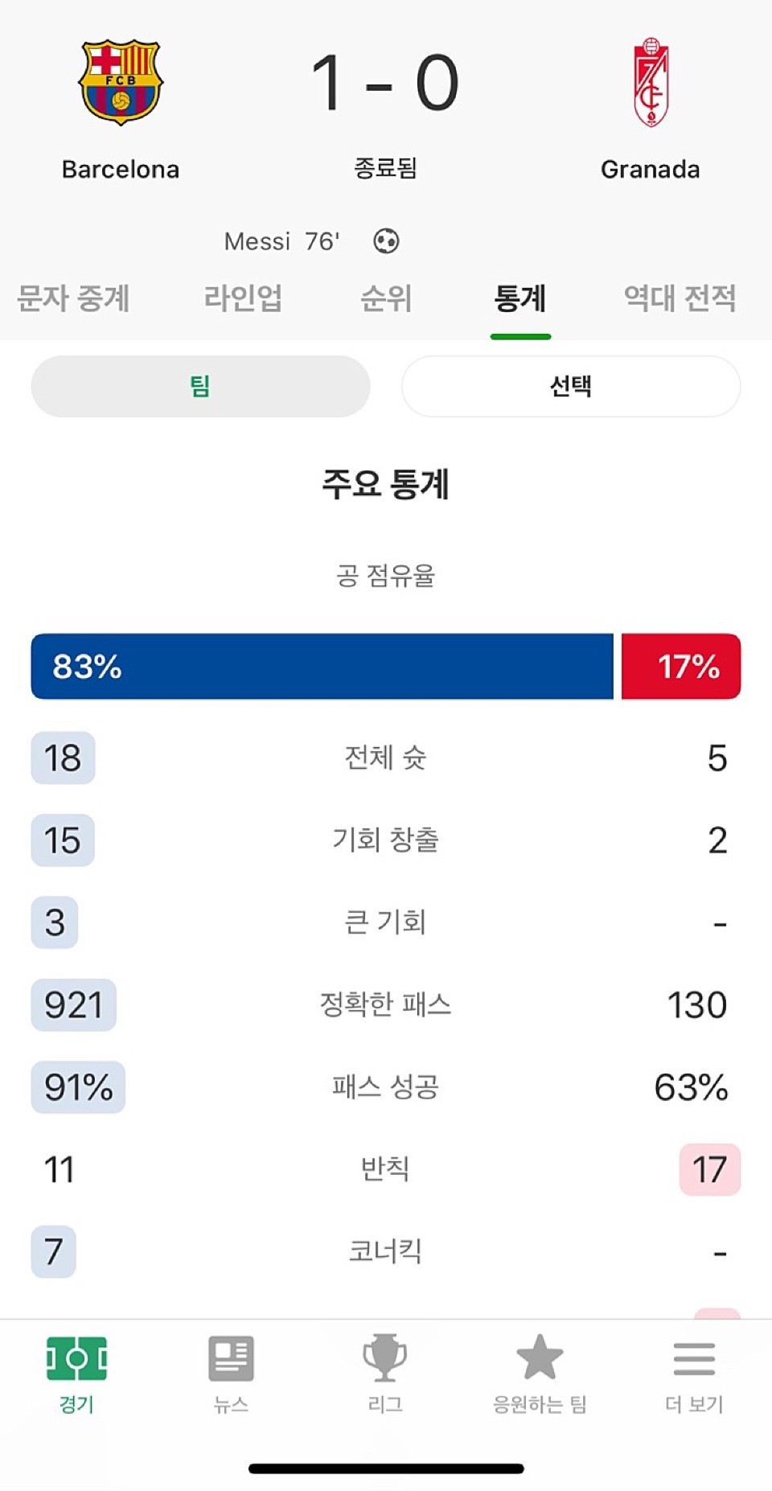772x1491 pixels.
Task: Switch to the 선택 segment toggle
Action: point(571,387)
